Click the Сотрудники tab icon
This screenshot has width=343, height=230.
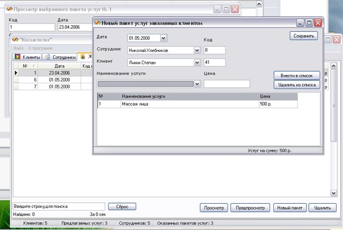(x=47, y=57)
